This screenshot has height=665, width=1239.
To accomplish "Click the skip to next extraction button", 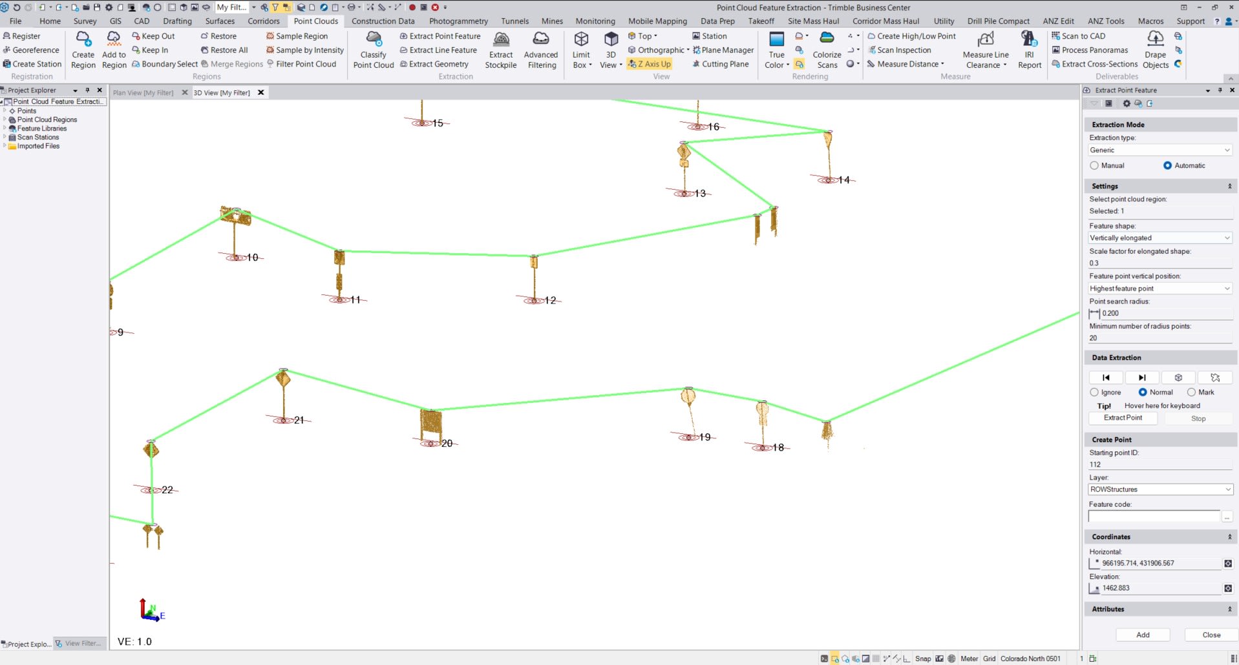I will 1142,378.
